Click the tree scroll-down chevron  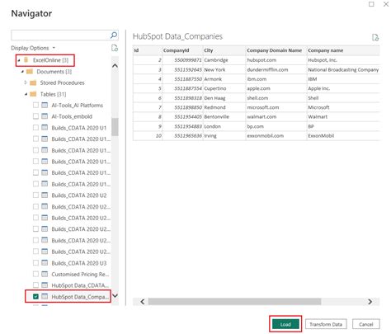(x=115, y=296)
